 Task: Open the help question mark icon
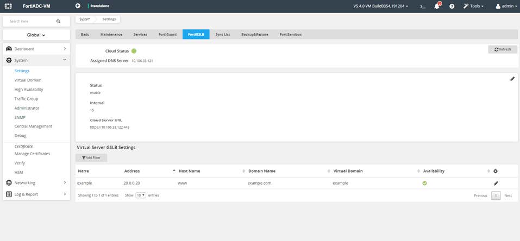point(452,7)
